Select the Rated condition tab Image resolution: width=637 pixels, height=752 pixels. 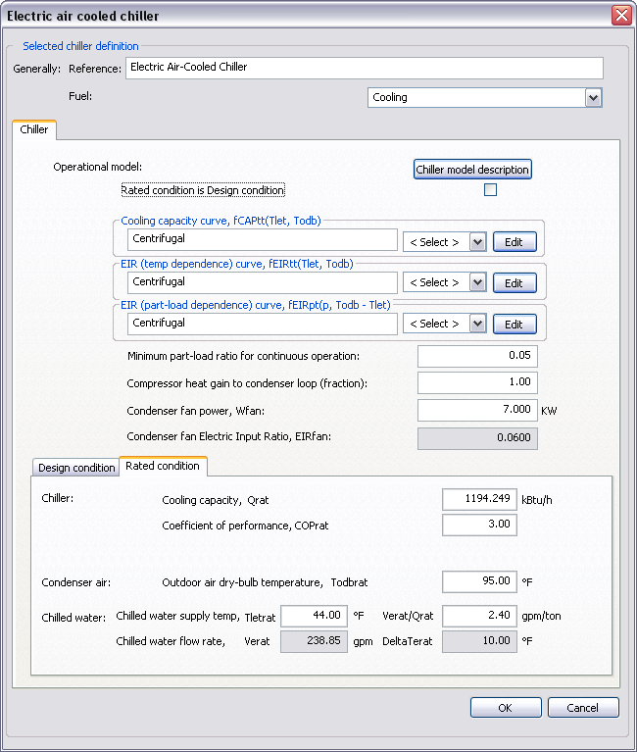click(x=163, y=466)
